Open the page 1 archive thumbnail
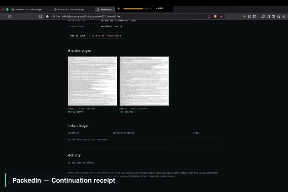Screen dimensions: 288x192 coord(93,81)
